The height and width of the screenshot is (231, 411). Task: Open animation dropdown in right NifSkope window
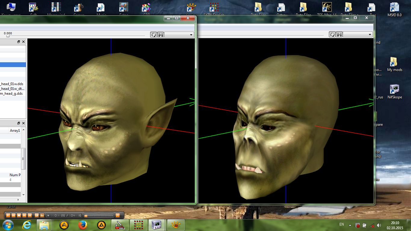(x=358, y=34)
